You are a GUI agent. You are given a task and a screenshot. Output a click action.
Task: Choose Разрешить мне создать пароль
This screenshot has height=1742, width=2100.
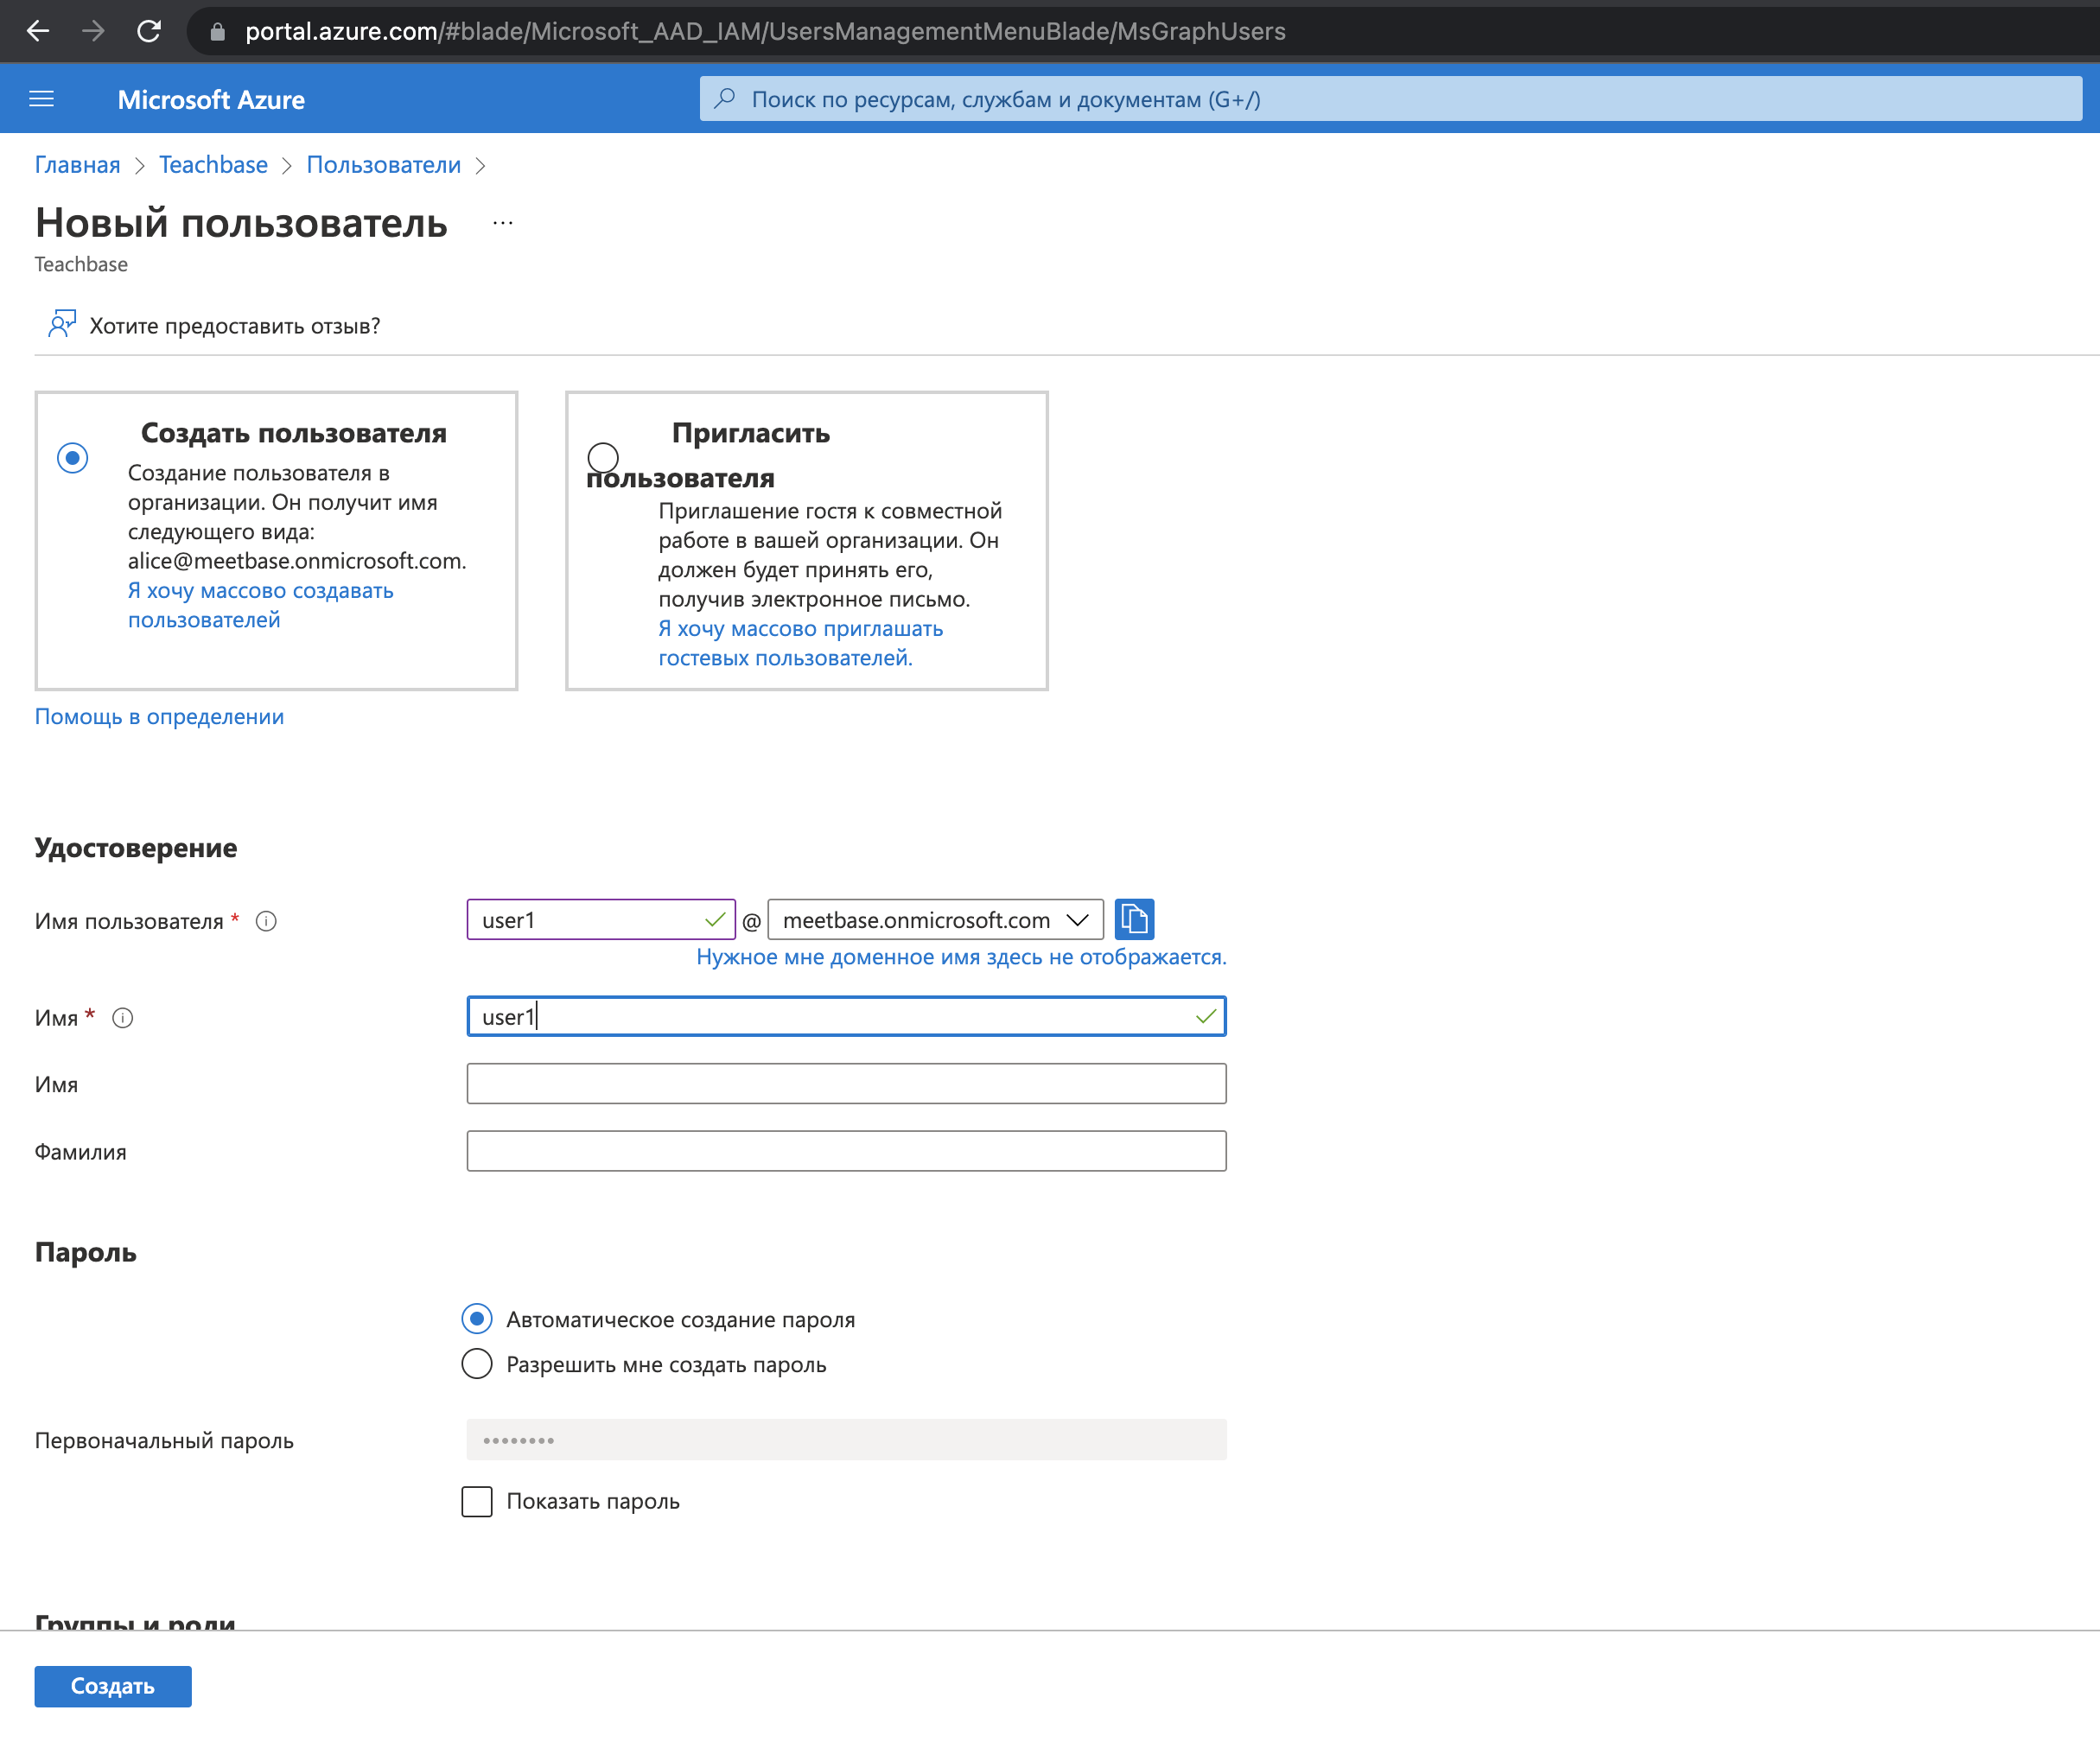click(477, 1364)
